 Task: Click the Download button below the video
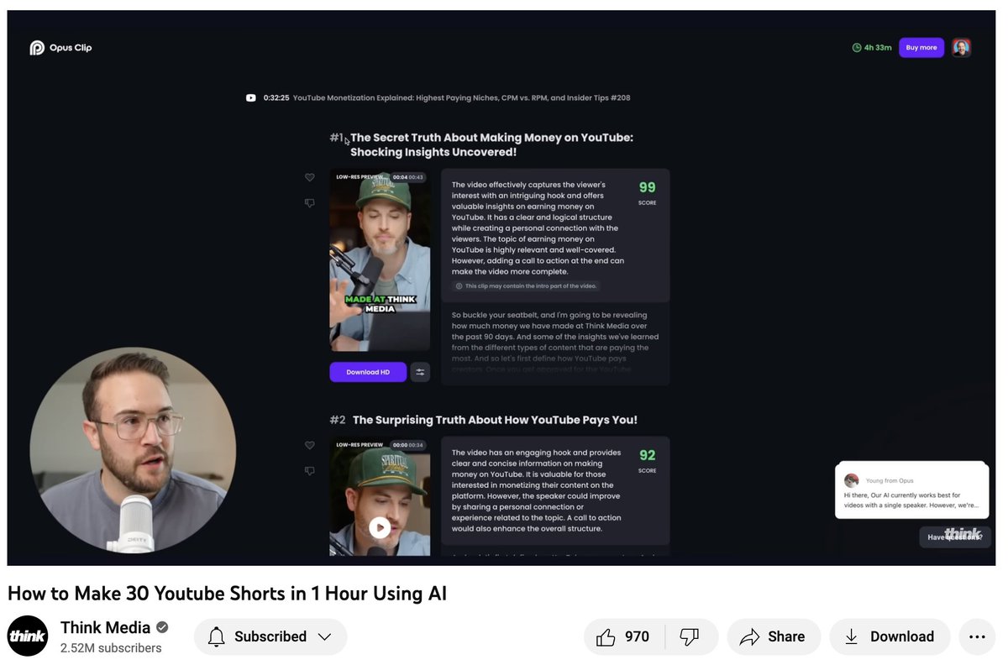(x=890, y=636)
